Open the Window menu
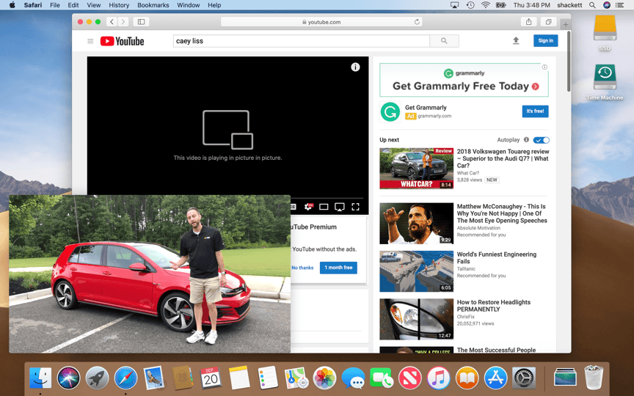Viewport: 634px width, 396px height. tap(189, 5)
